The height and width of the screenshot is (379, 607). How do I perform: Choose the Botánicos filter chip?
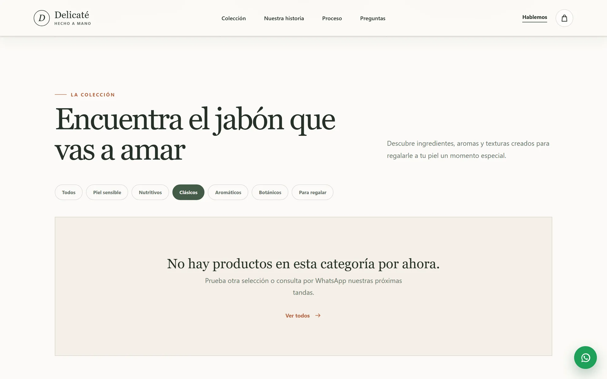pos(270,192)
